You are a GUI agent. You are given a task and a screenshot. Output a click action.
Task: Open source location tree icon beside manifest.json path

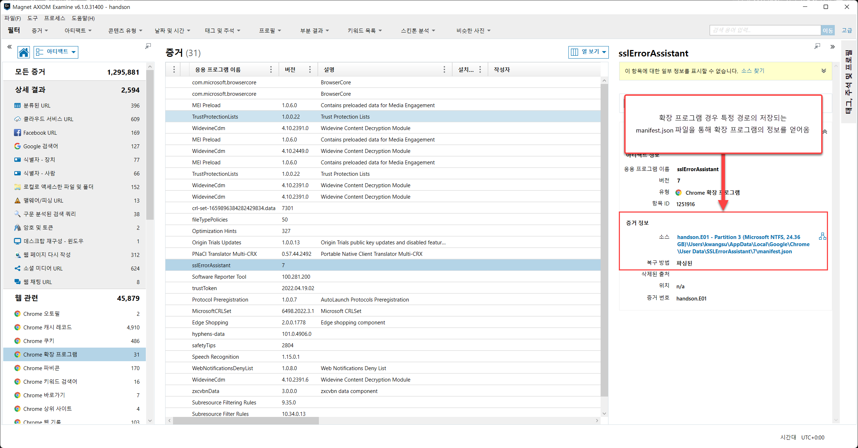(823, 236)
